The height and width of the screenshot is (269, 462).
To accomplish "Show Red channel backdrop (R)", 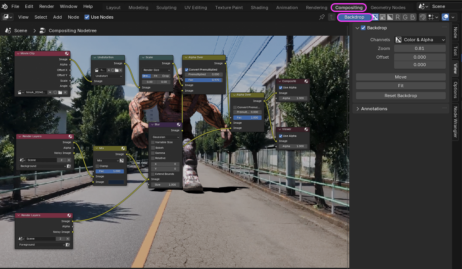I will coord(398,17).
